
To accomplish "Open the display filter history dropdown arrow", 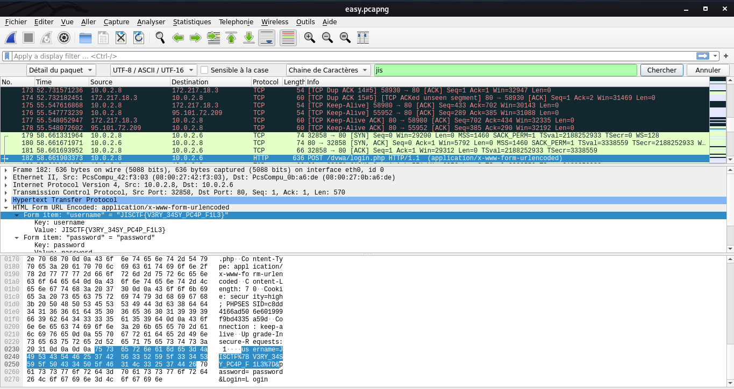I will (715, 56).
